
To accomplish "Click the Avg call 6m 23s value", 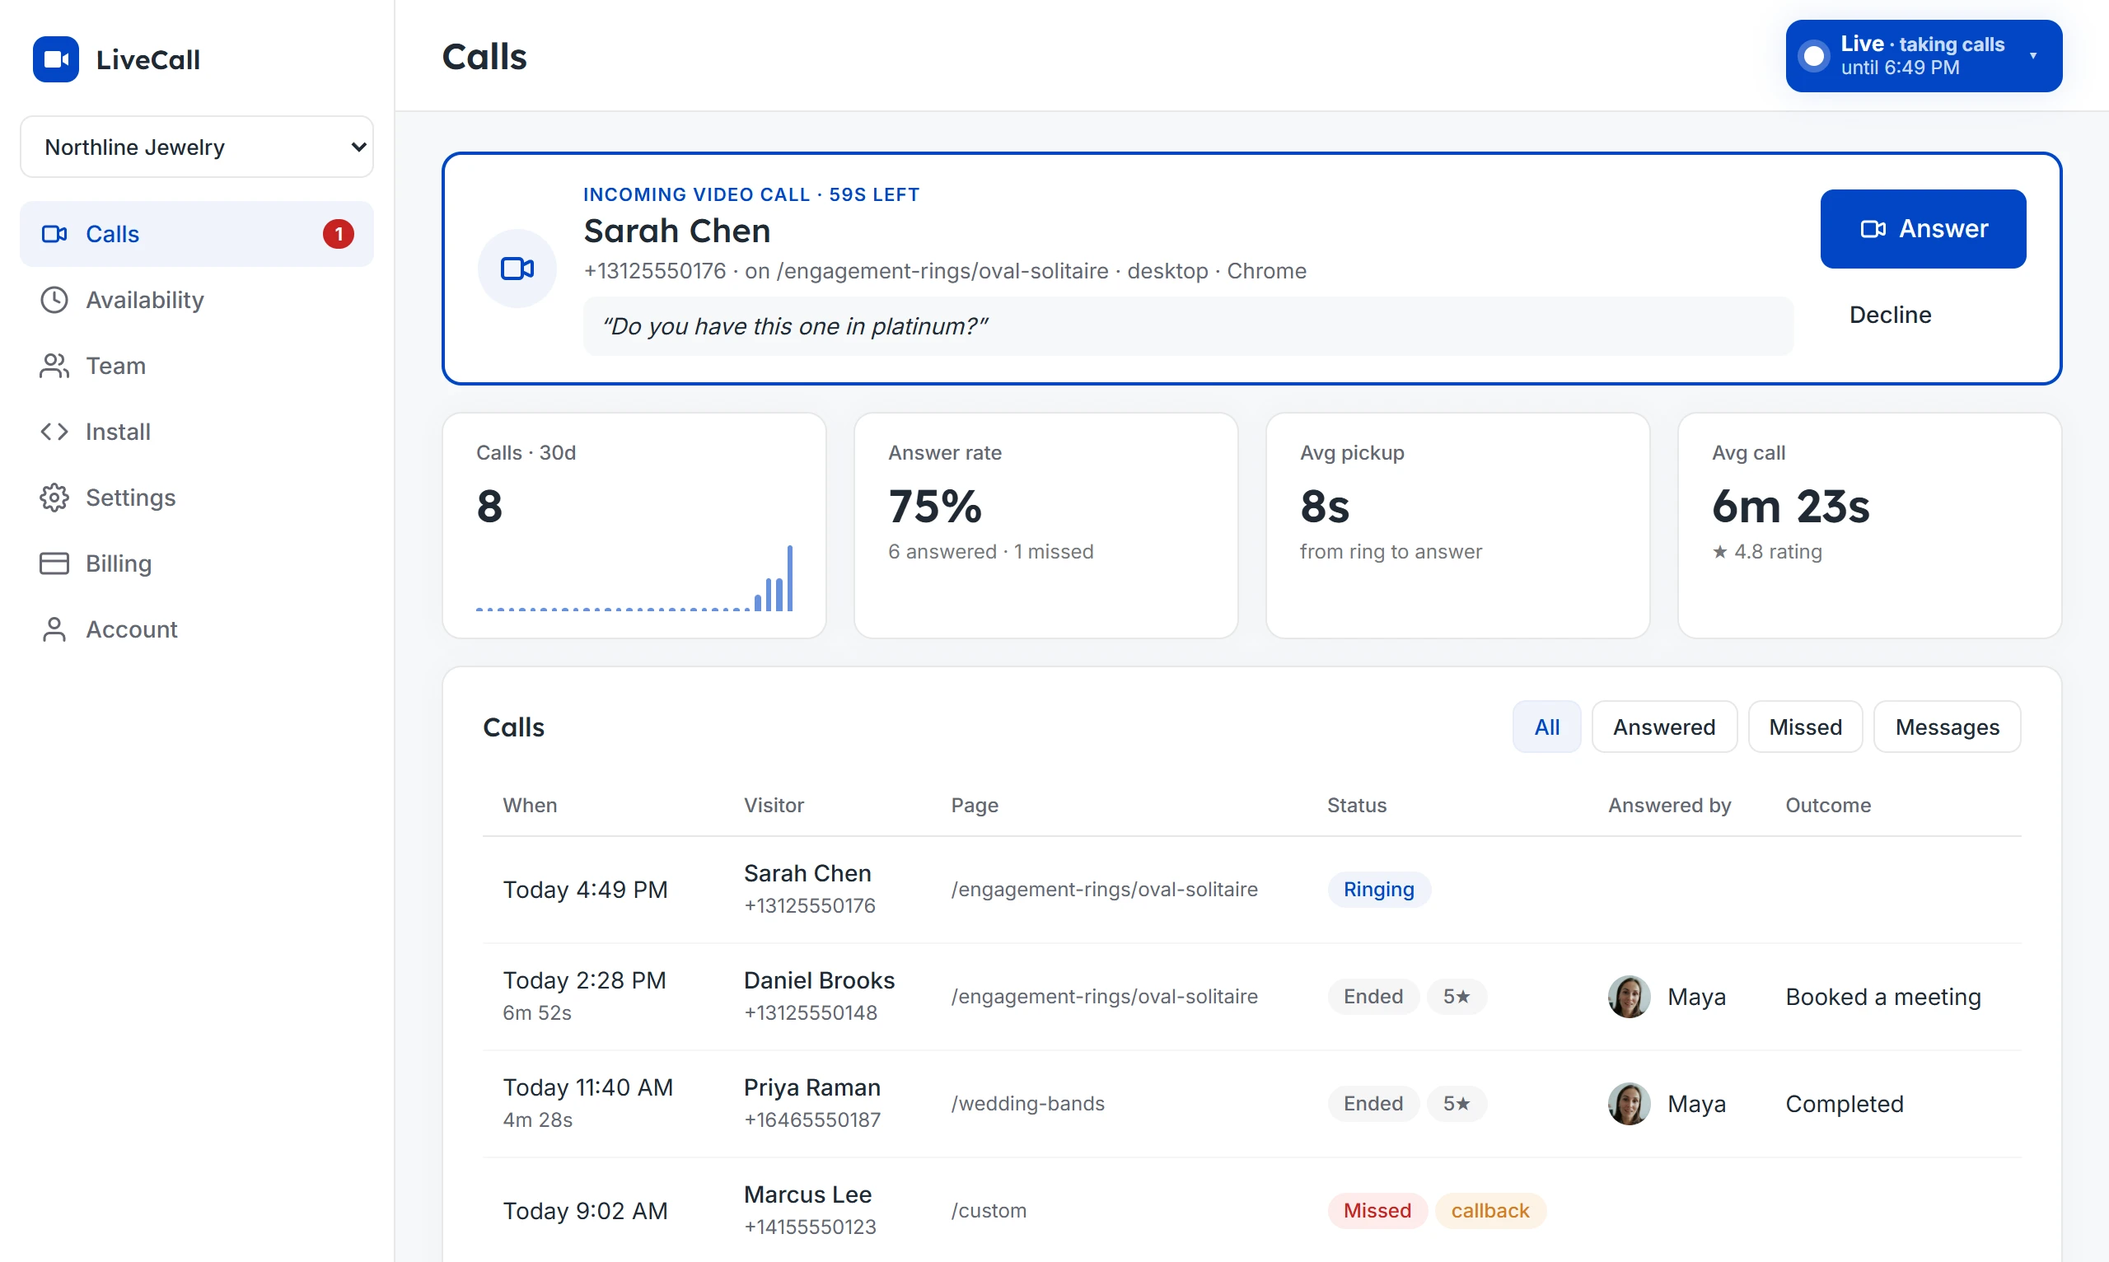I will tap(1790, 507).
